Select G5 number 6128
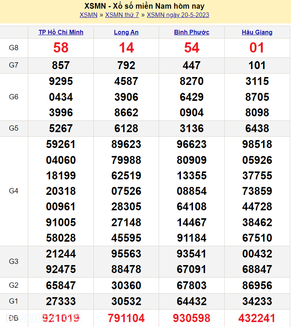 [126, 129]
